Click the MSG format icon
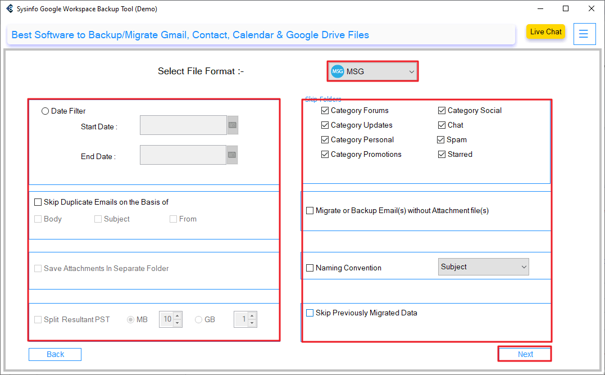605x375 pixels. click(338, 71)
